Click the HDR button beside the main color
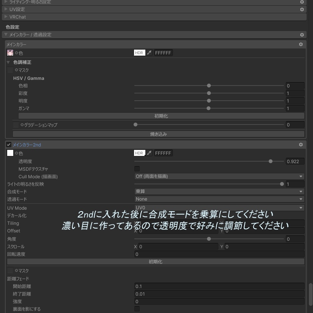Image resolution: width=313 pixels, height=313 pixels. pyautogui.click(x=139, y=53)
